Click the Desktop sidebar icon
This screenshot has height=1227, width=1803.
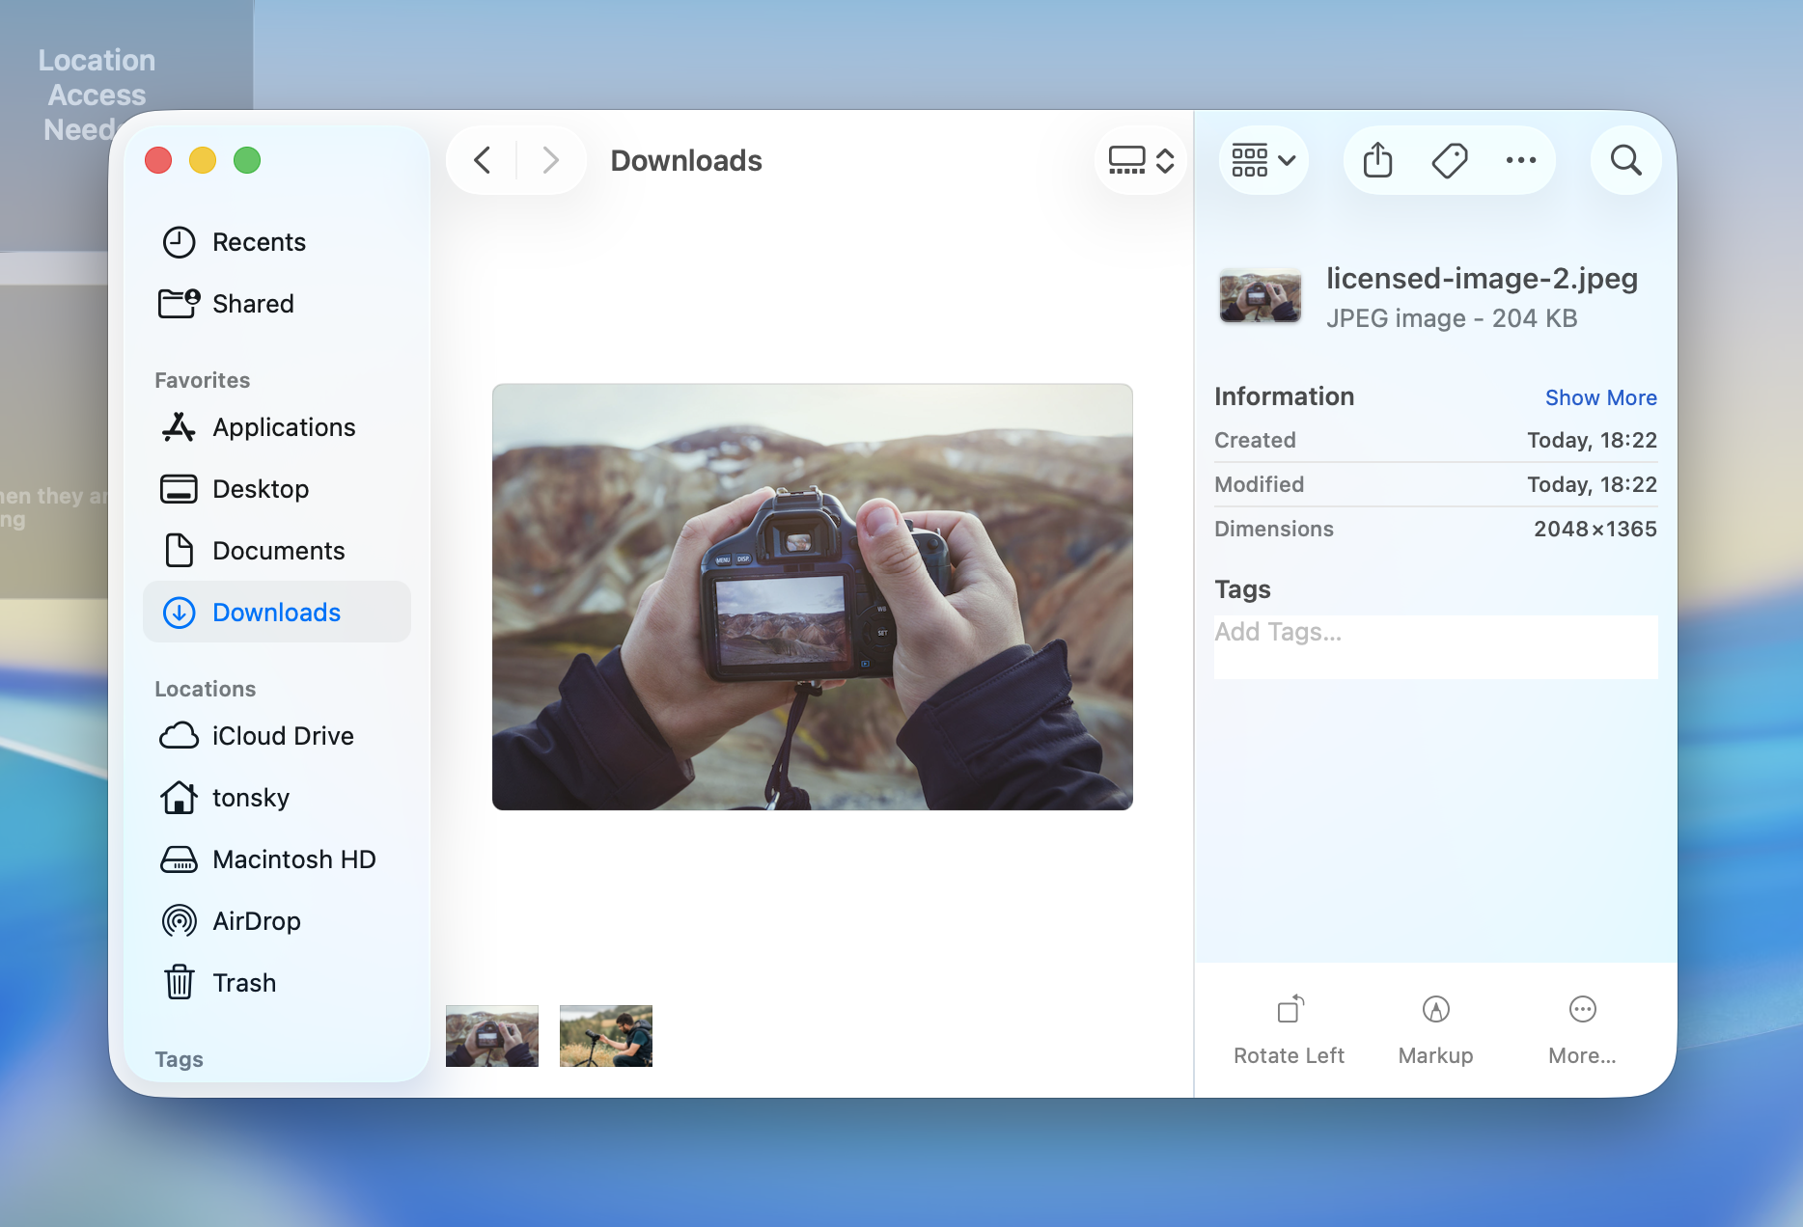pos(179,489)
